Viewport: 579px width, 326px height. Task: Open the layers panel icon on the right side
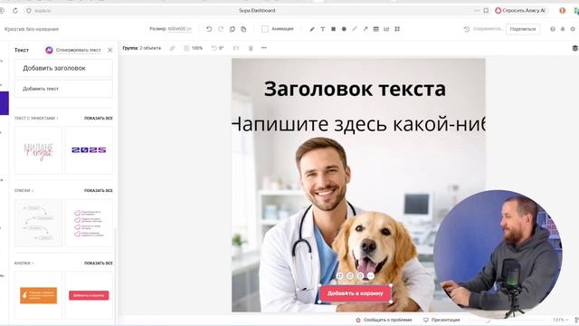tap(575, 48)
